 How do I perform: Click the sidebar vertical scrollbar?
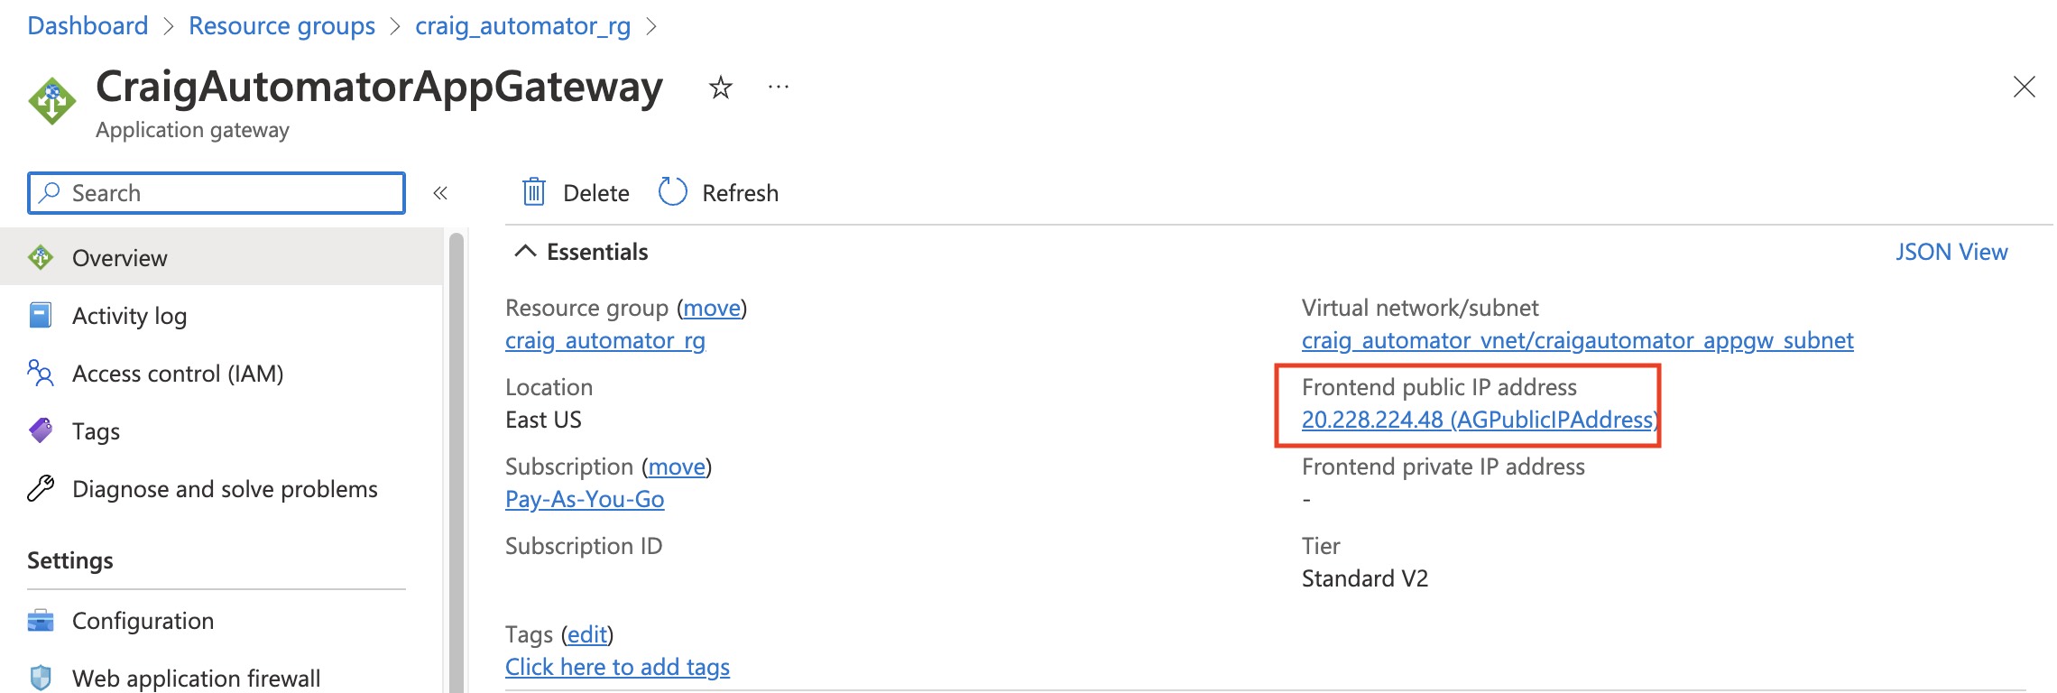click(457, 451)
